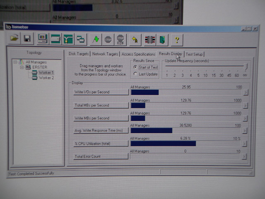Open details arrow for Total MBs per Second
Screen dimensions: 265x199
pos(245,105)
